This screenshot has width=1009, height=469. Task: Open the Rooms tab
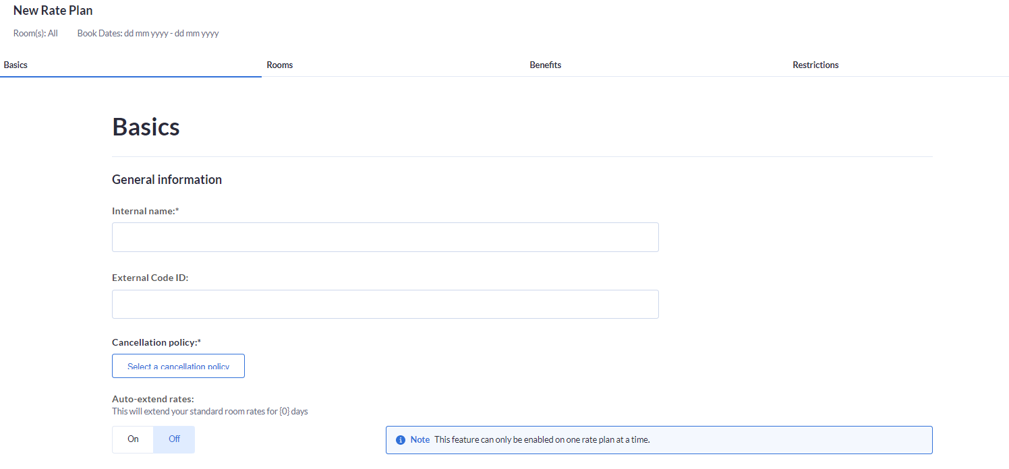[x=280, y=65]
